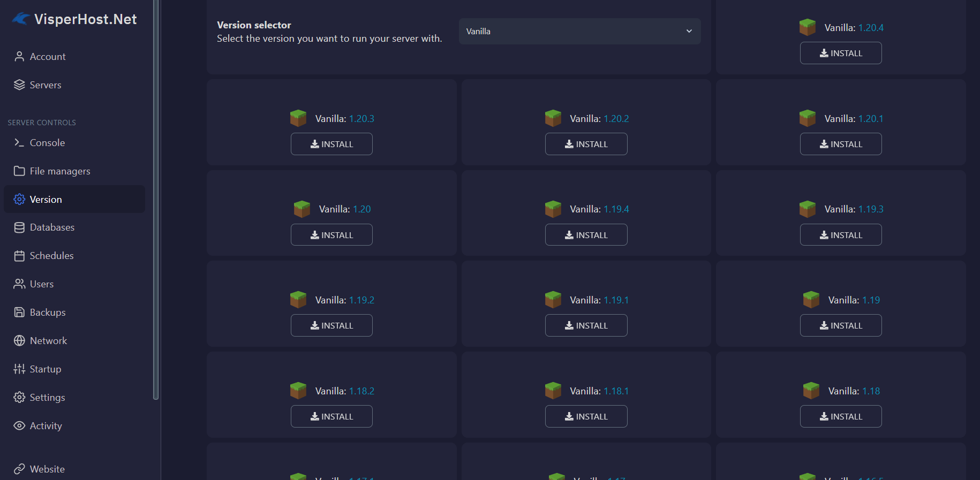Click the VisperHost.Net bird logo
This screenshot has width=980, height=480.
(x=20, y=19)
